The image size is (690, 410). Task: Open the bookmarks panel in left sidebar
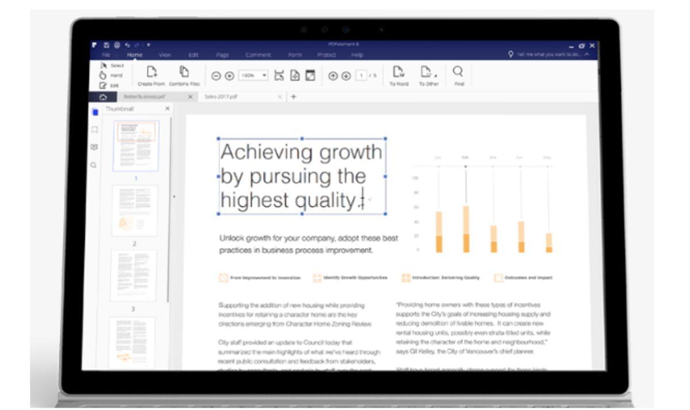[94, 130]
